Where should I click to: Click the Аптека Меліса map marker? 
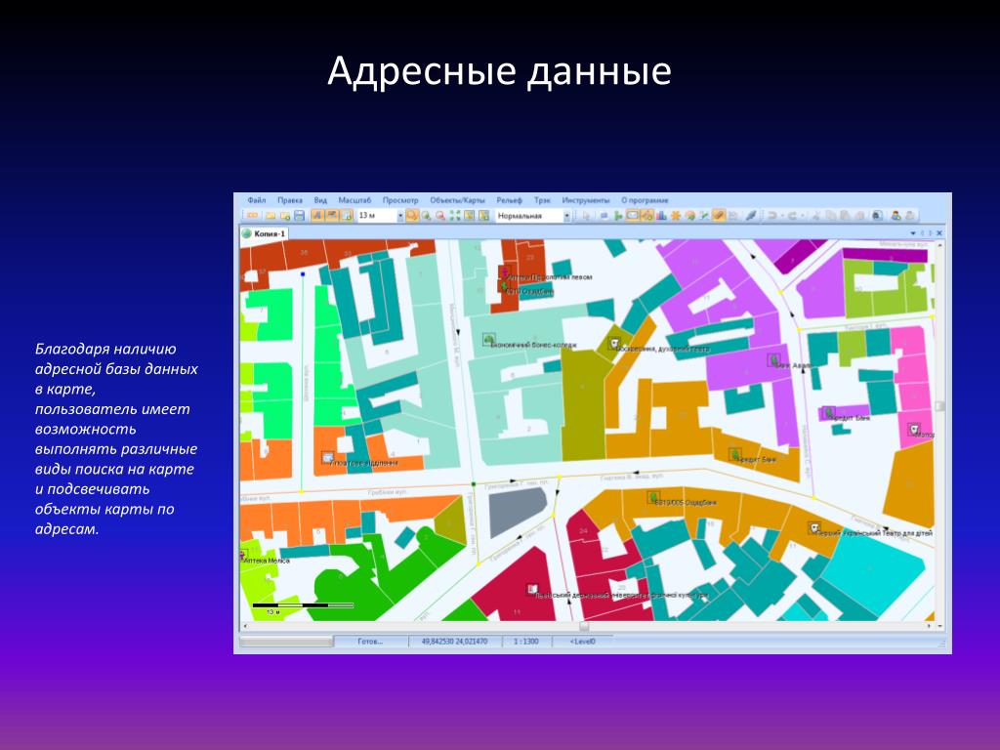243,555
